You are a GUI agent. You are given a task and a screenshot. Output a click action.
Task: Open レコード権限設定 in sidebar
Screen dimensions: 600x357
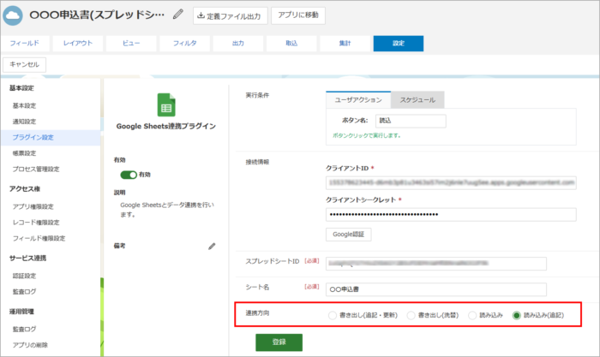(36, 223)
